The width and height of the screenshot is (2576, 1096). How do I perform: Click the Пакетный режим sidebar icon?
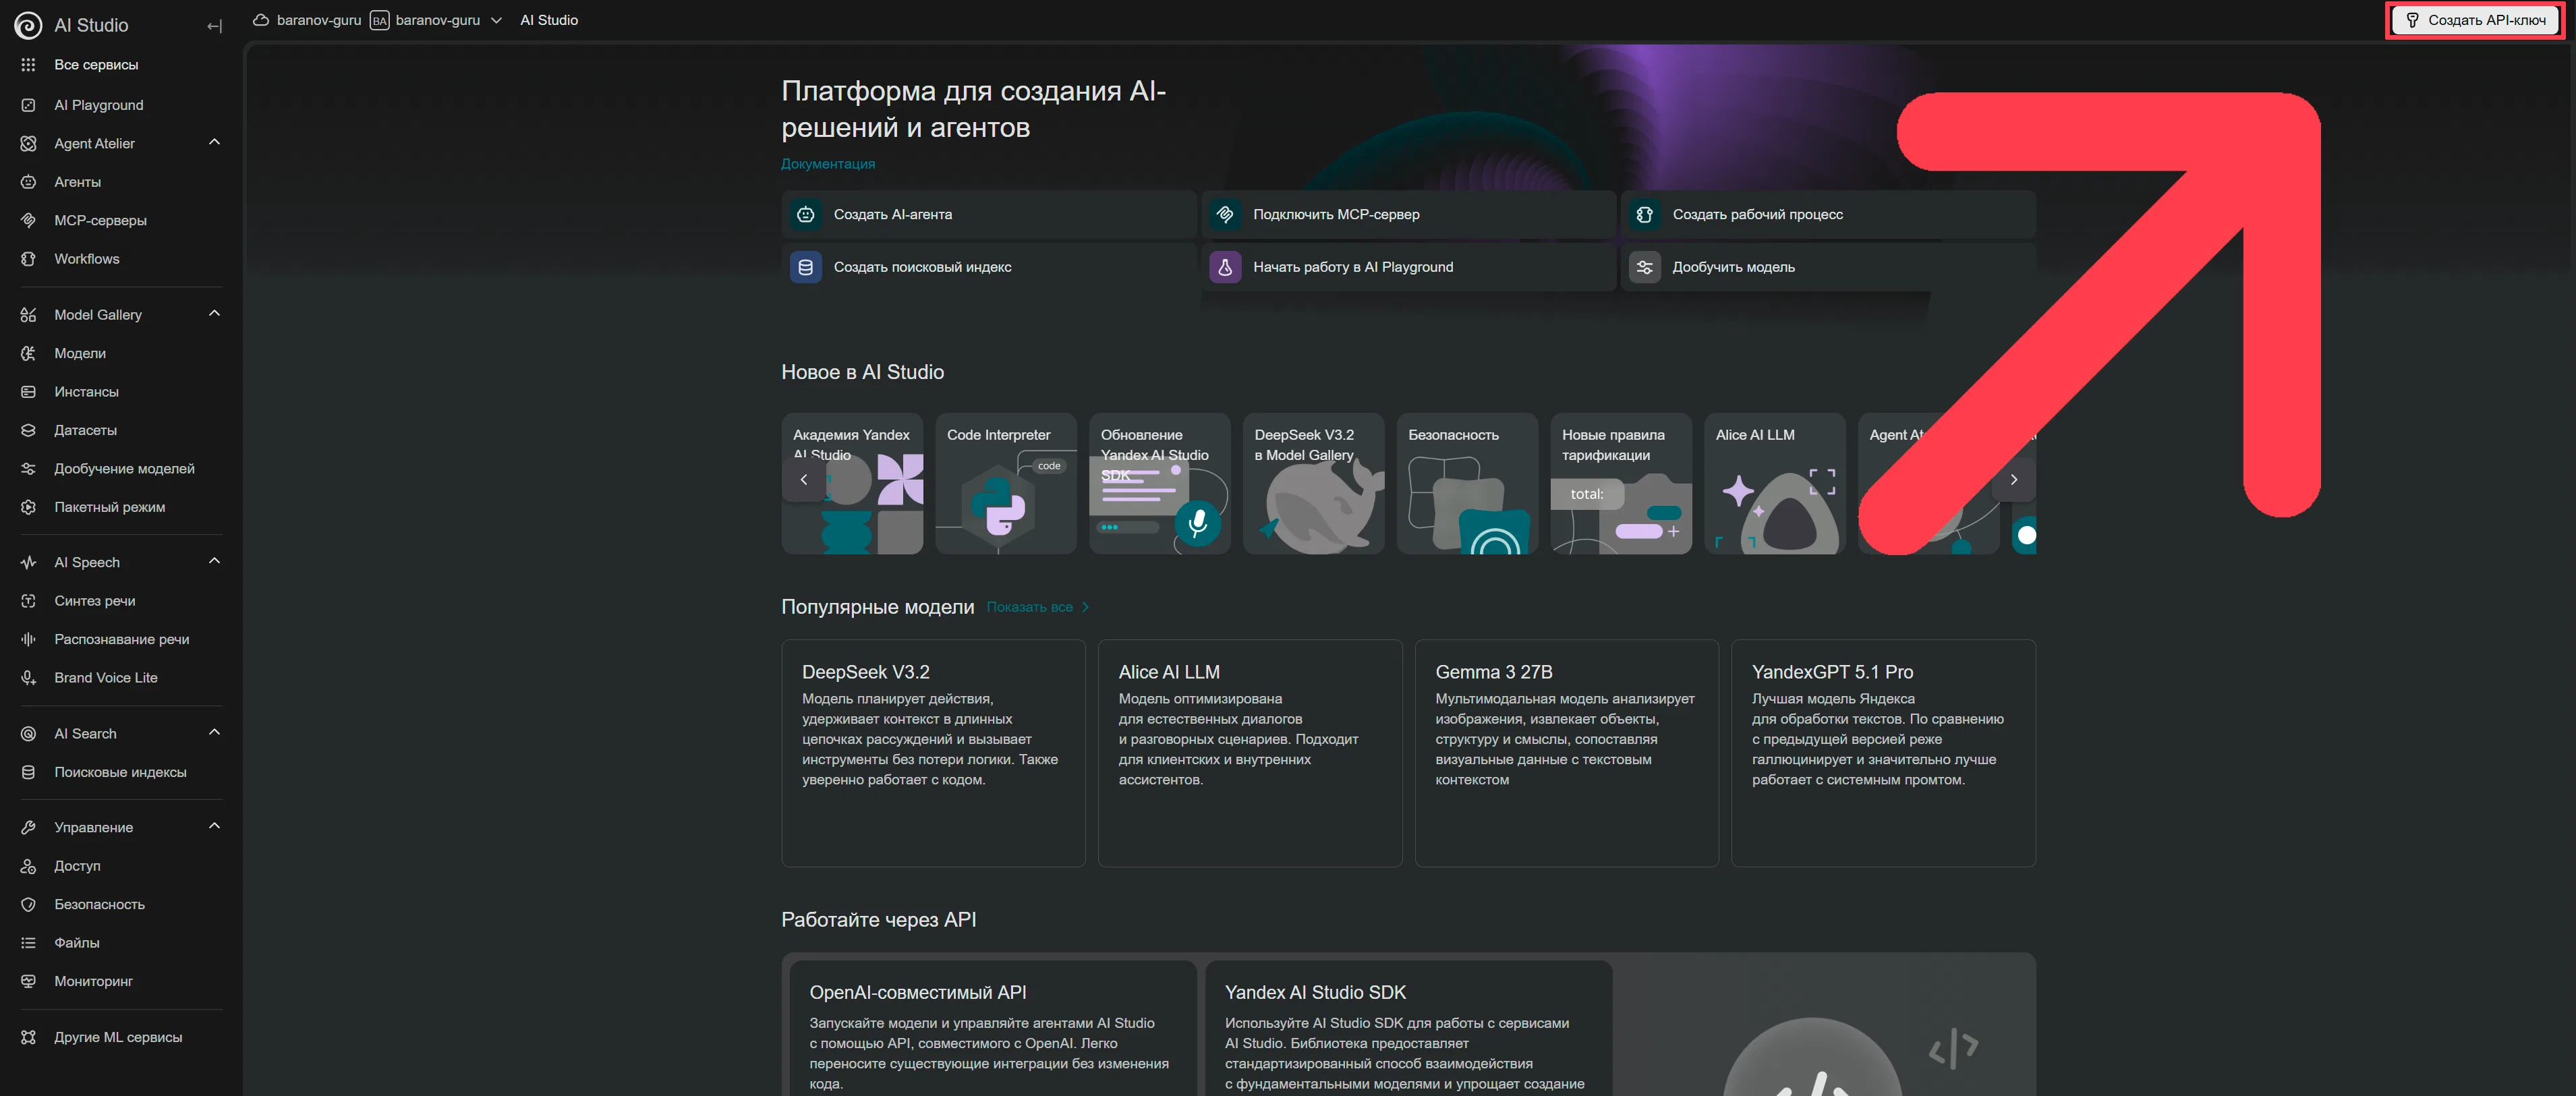point(28,507)
